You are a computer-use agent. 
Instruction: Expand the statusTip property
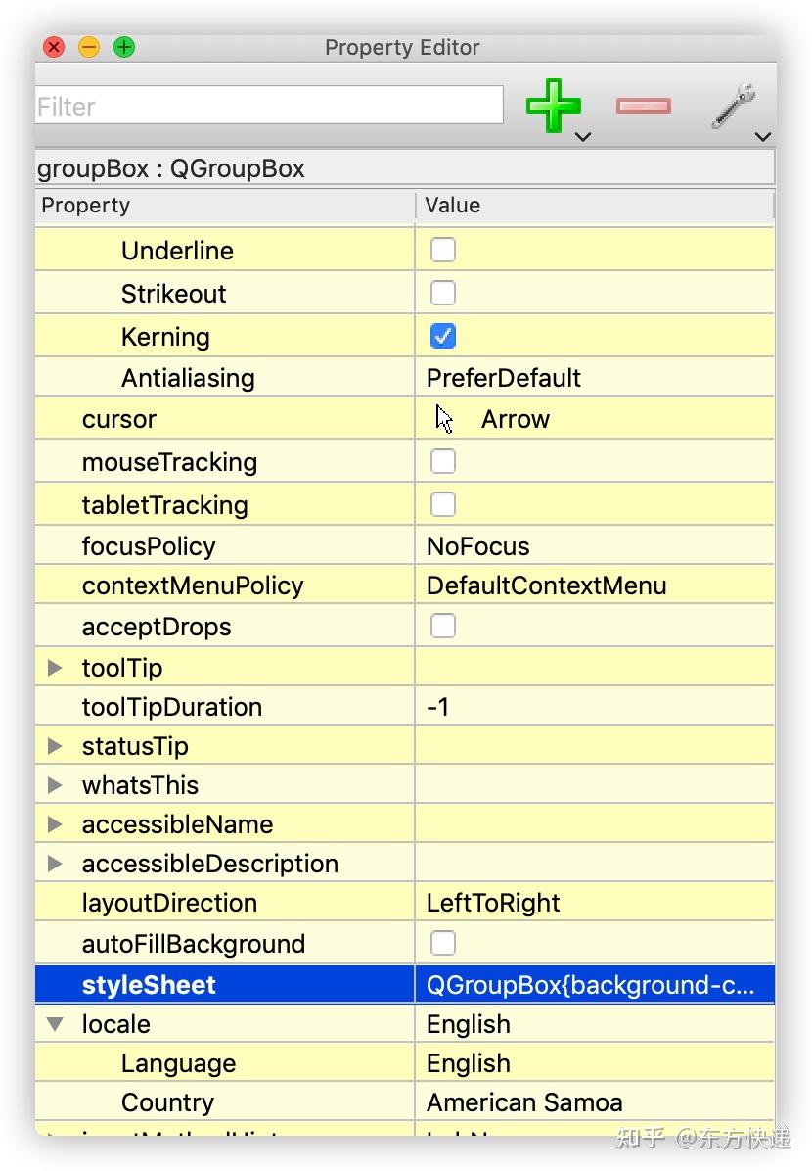tap(56, 746)
